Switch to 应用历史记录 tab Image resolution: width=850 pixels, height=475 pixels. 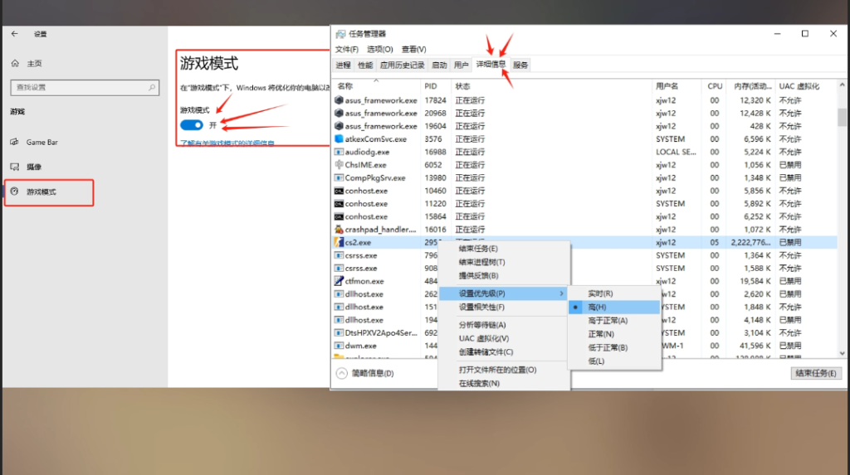(x=403, y=65)
